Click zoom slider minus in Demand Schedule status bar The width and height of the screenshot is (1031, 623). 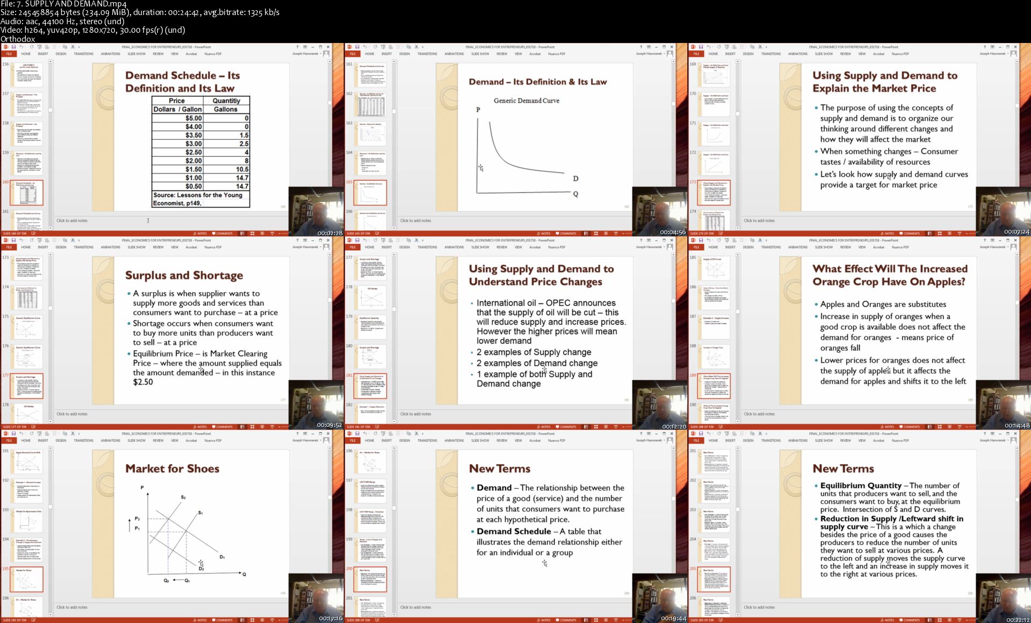[280, 234]
